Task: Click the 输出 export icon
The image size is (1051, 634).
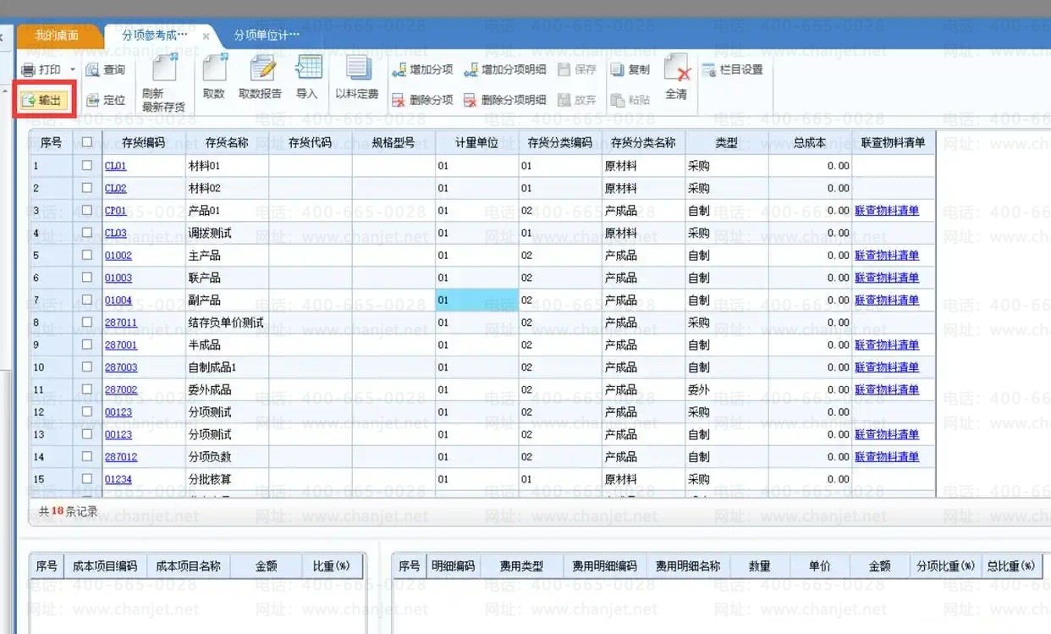Action: click(x=29, y=101)
